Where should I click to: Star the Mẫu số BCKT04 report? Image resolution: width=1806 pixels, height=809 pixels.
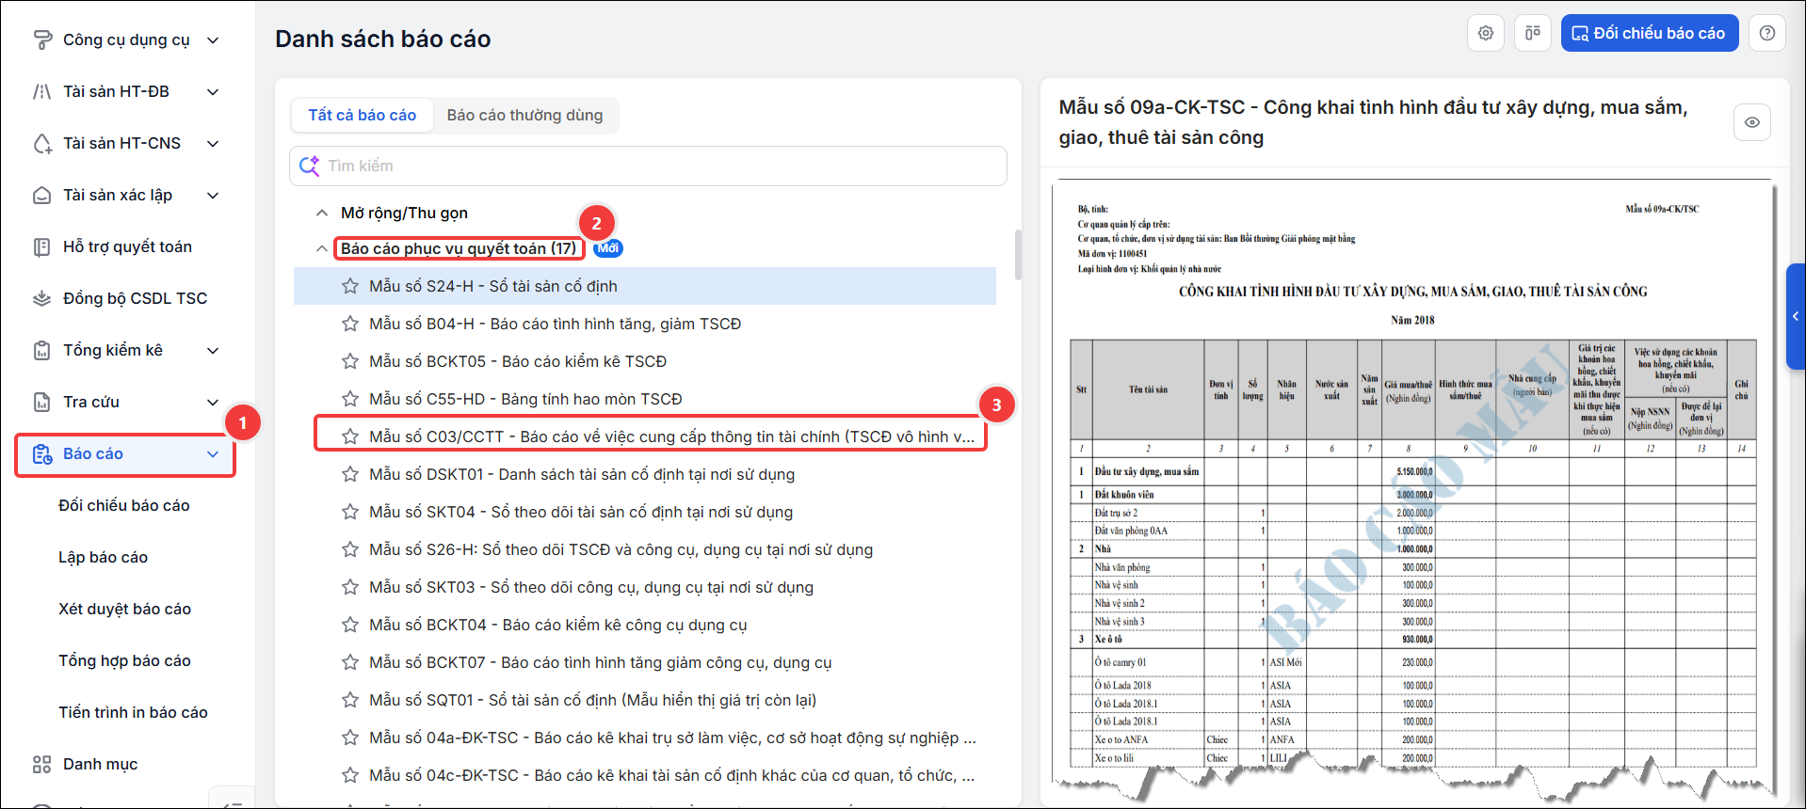click(x=350, y=625)
